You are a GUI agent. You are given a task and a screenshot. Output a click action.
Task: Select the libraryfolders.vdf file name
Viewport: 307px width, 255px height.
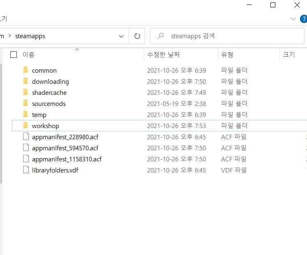point(55,170)
